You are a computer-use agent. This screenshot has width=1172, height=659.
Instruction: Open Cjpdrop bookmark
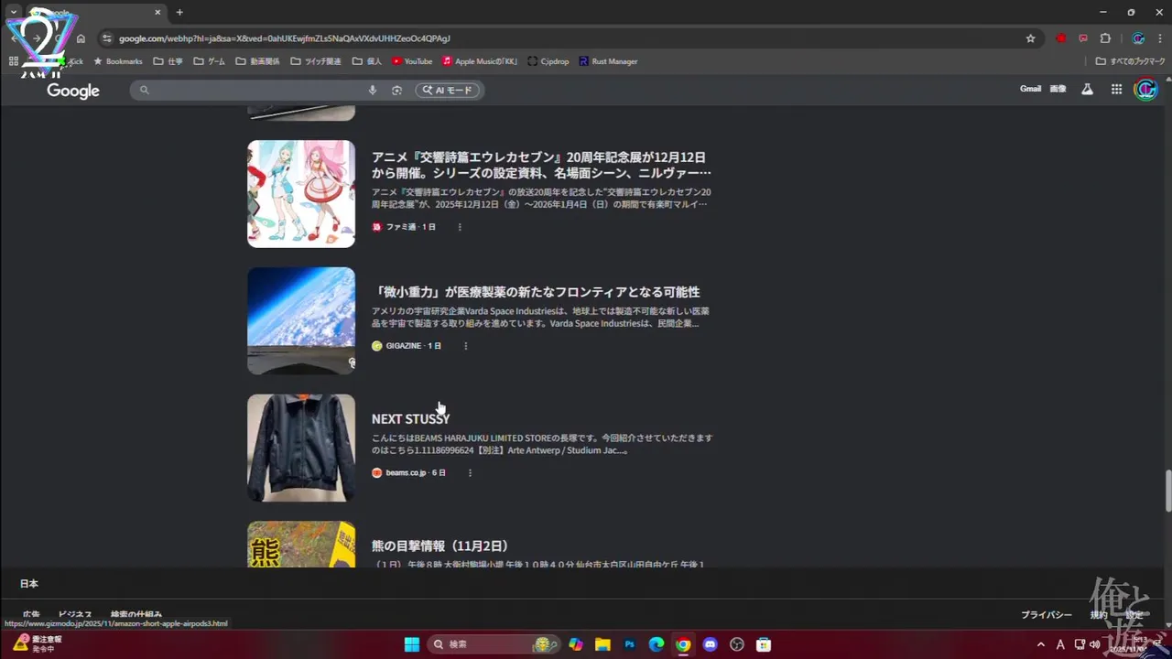pos(548,61)
